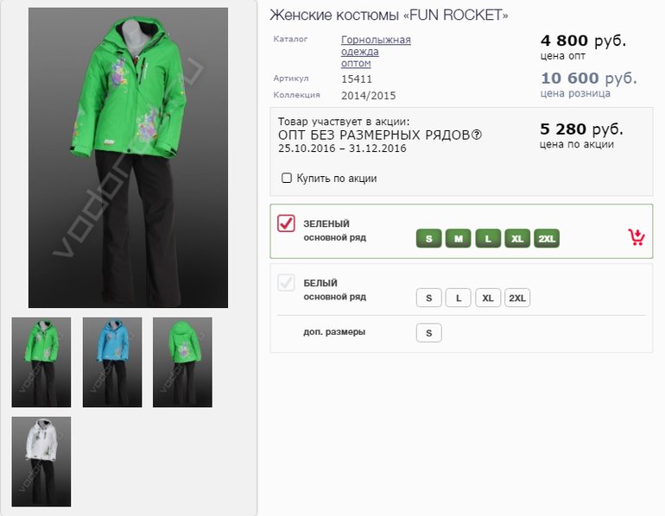Select additional size S in доп. размеры
The width and height of the screenshot is (665, 516).
point(428,333)
